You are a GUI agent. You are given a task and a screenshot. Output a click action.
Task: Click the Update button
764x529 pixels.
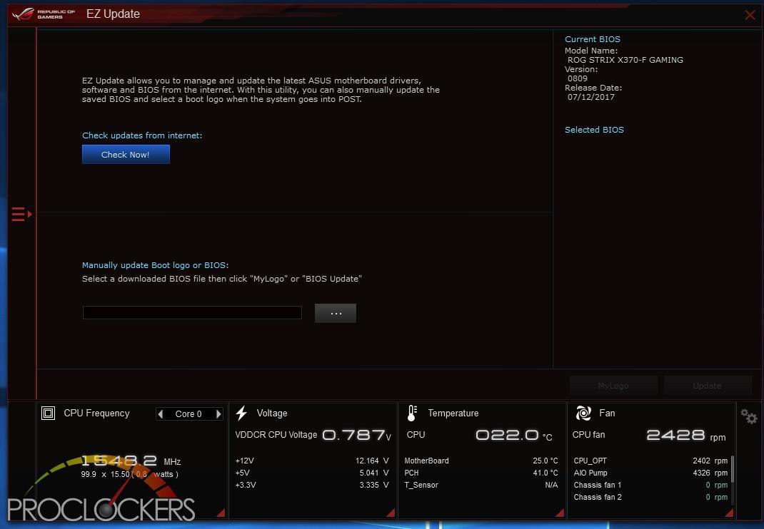708,386
